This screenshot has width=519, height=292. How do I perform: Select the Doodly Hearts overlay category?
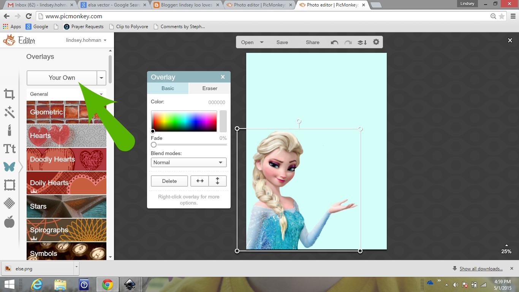[x=66, y=159]
